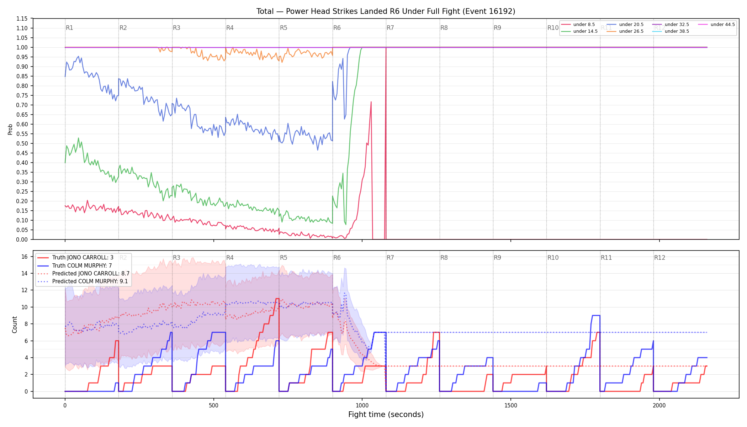This screenshot has height=427, width=747.
Task: Click the R7 round marker in the count chart
Action: click(390, 258)
